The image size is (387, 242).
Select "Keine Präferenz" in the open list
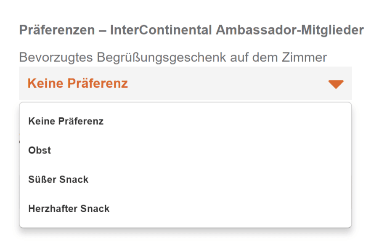pyautogui.click(x=66, y=122)
